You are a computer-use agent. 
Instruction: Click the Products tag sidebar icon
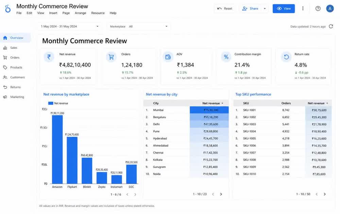click(5, 67)
